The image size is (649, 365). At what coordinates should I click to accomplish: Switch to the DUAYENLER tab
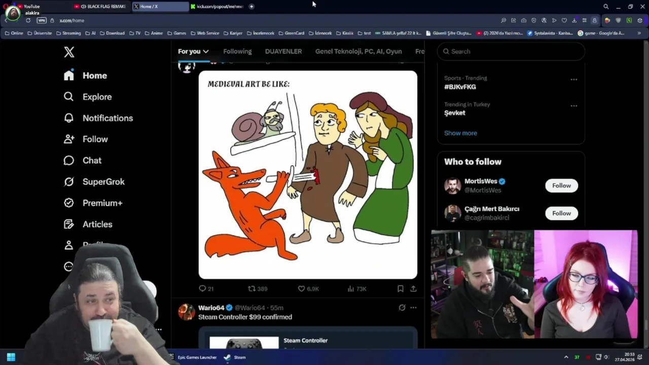(283, 51)
